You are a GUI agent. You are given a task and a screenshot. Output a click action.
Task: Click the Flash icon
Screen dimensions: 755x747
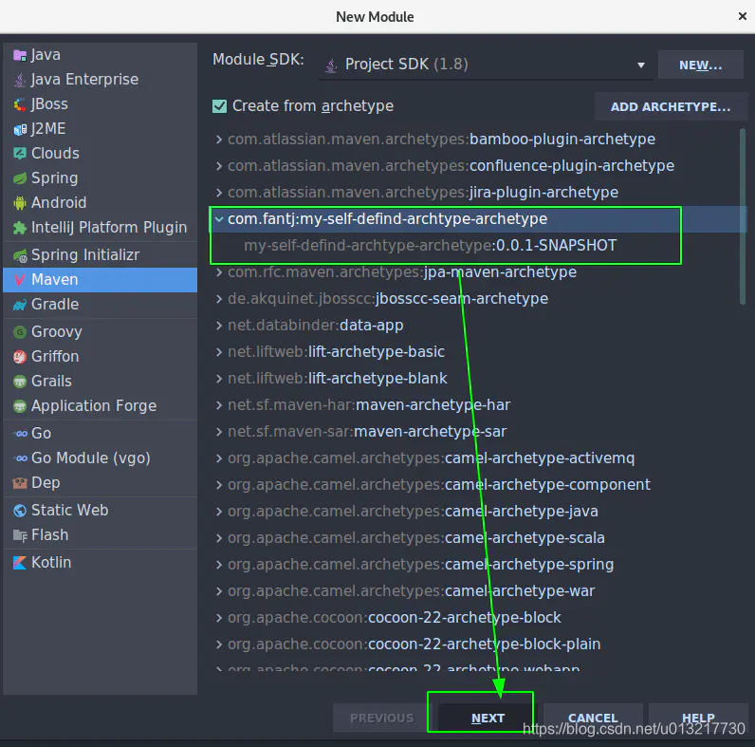click(x=20, y=535)
